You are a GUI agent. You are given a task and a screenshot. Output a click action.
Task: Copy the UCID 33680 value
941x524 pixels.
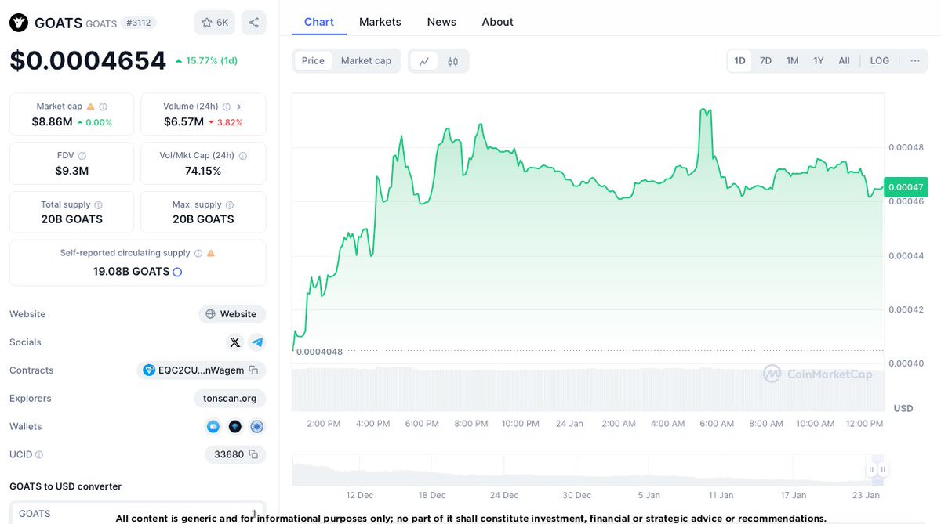(x=253, y=454)
